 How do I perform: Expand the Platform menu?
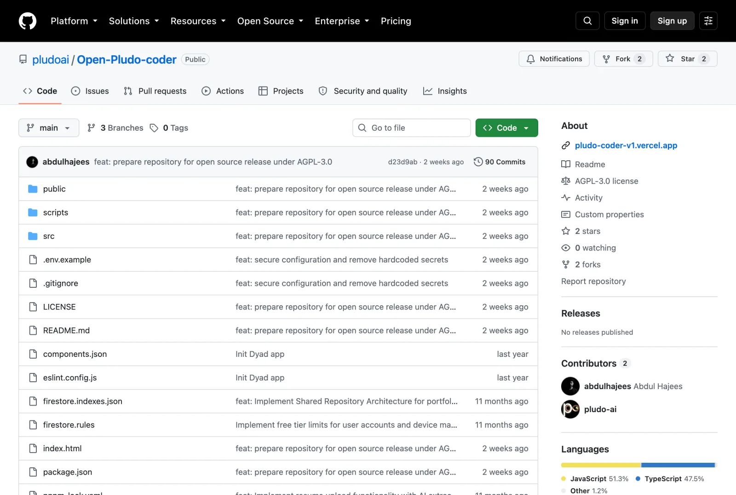click(x=74, y=21)
